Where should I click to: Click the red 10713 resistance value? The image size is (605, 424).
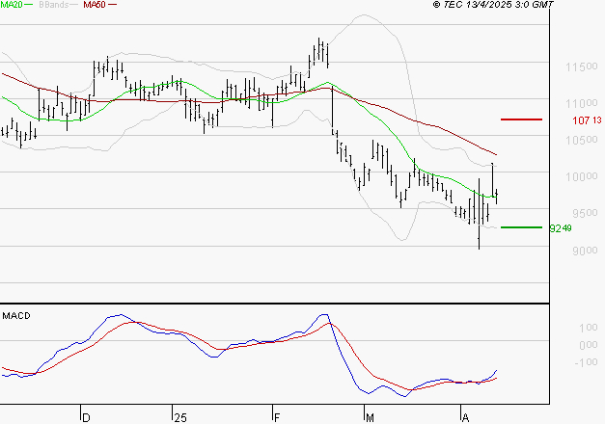coord(587,120)
